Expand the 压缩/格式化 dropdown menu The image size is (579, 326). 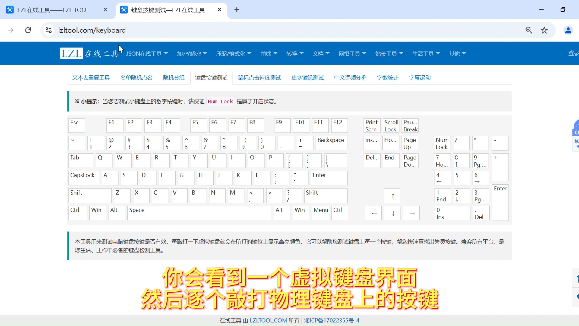pyautogui.click(x=233, y=53)
